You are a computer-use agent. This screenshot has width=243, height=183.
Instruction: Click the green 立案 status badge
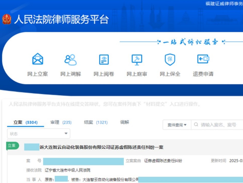pos(12,146)
